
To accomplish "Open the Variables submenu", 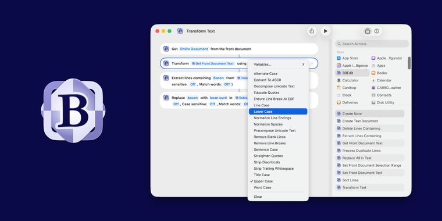I will tap(278, 65).
